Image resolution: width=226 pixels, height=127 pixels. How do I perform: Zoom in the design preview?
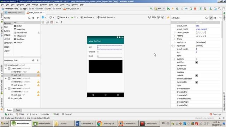158,17
